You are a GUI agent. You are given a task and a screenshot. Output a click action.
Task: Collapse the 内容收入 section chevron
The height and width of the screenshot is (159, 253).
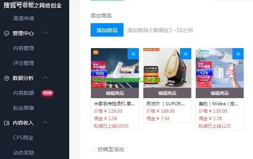[45, 122]
